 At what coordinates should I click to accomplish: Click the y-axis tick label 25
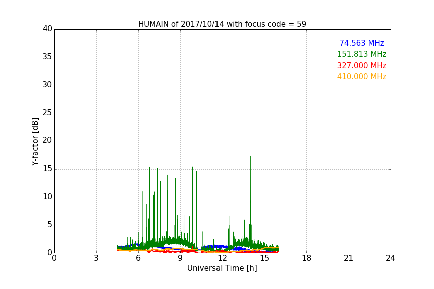point(47,113)
